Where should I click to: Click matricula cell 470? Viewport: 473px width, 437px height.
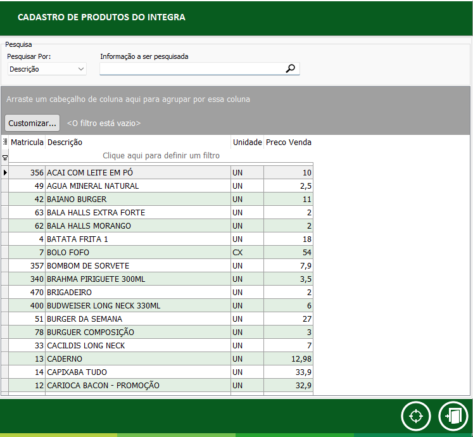coord(27,292)
